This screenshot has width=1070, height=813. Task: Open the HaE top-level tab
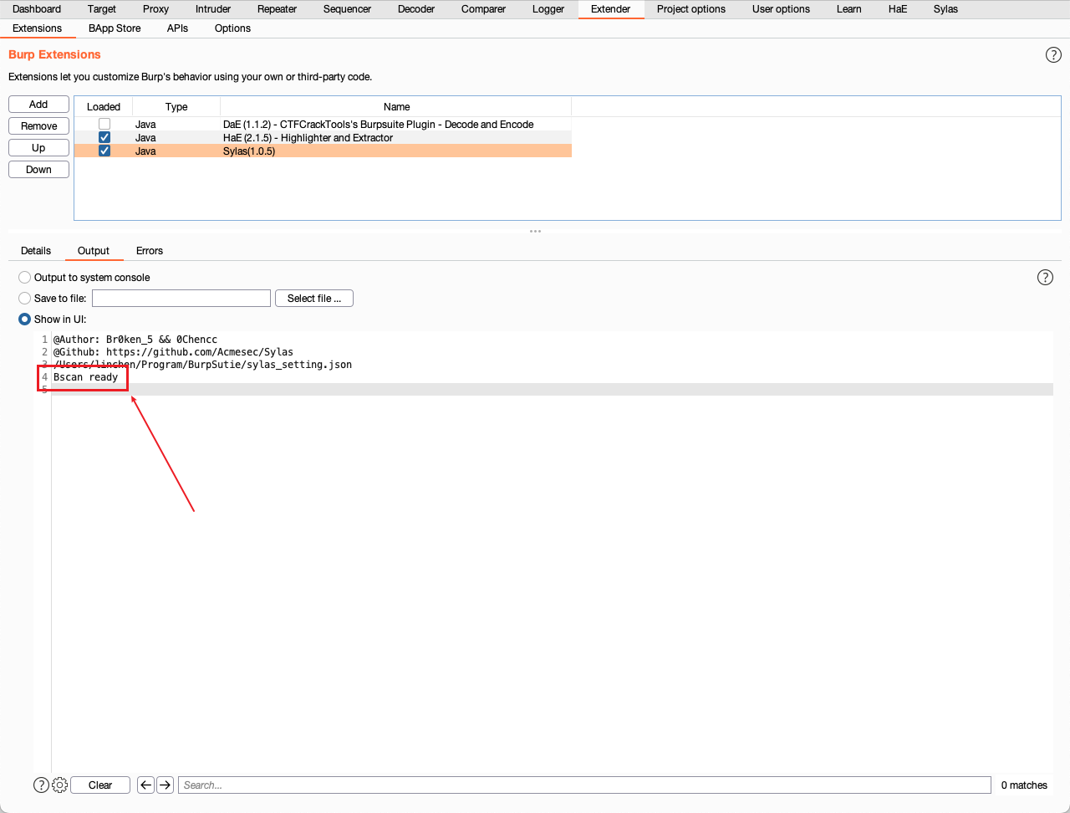click(898, 9)
